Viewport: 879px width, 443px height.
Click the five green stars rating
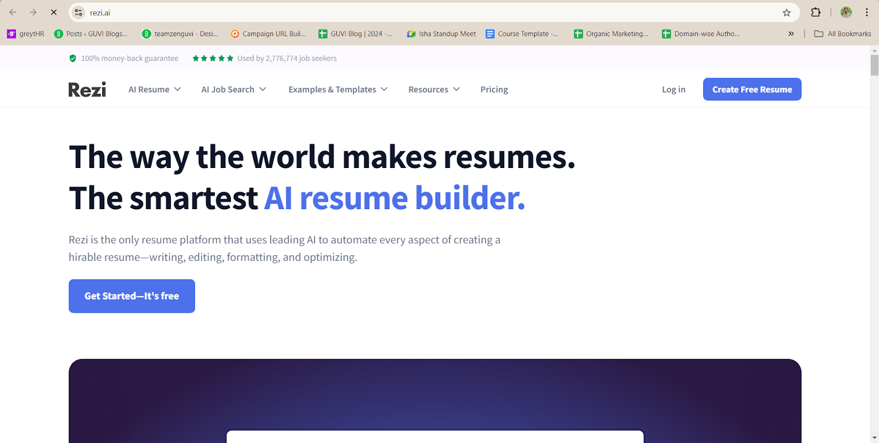[x=213, y=58]
